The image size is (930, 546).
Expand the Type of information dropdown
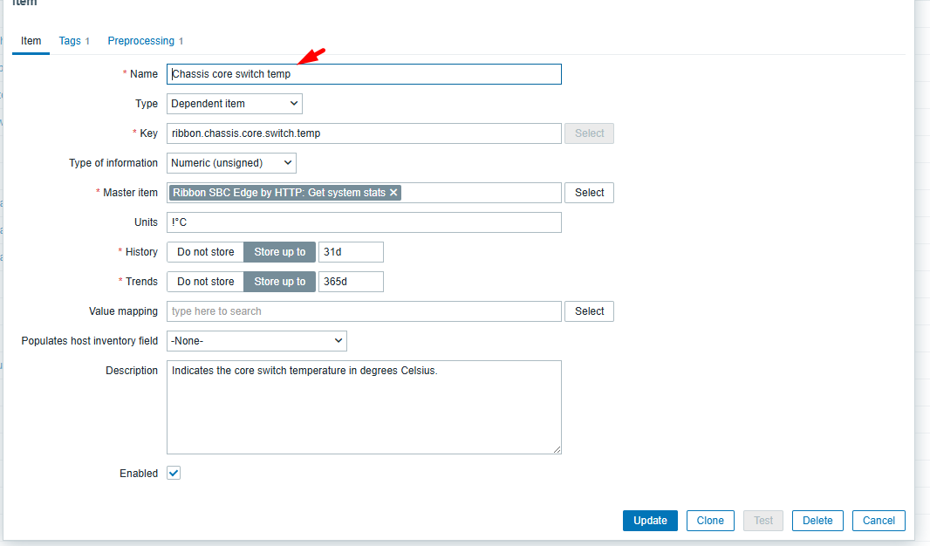pyautogui.click(x=231, y=163)
